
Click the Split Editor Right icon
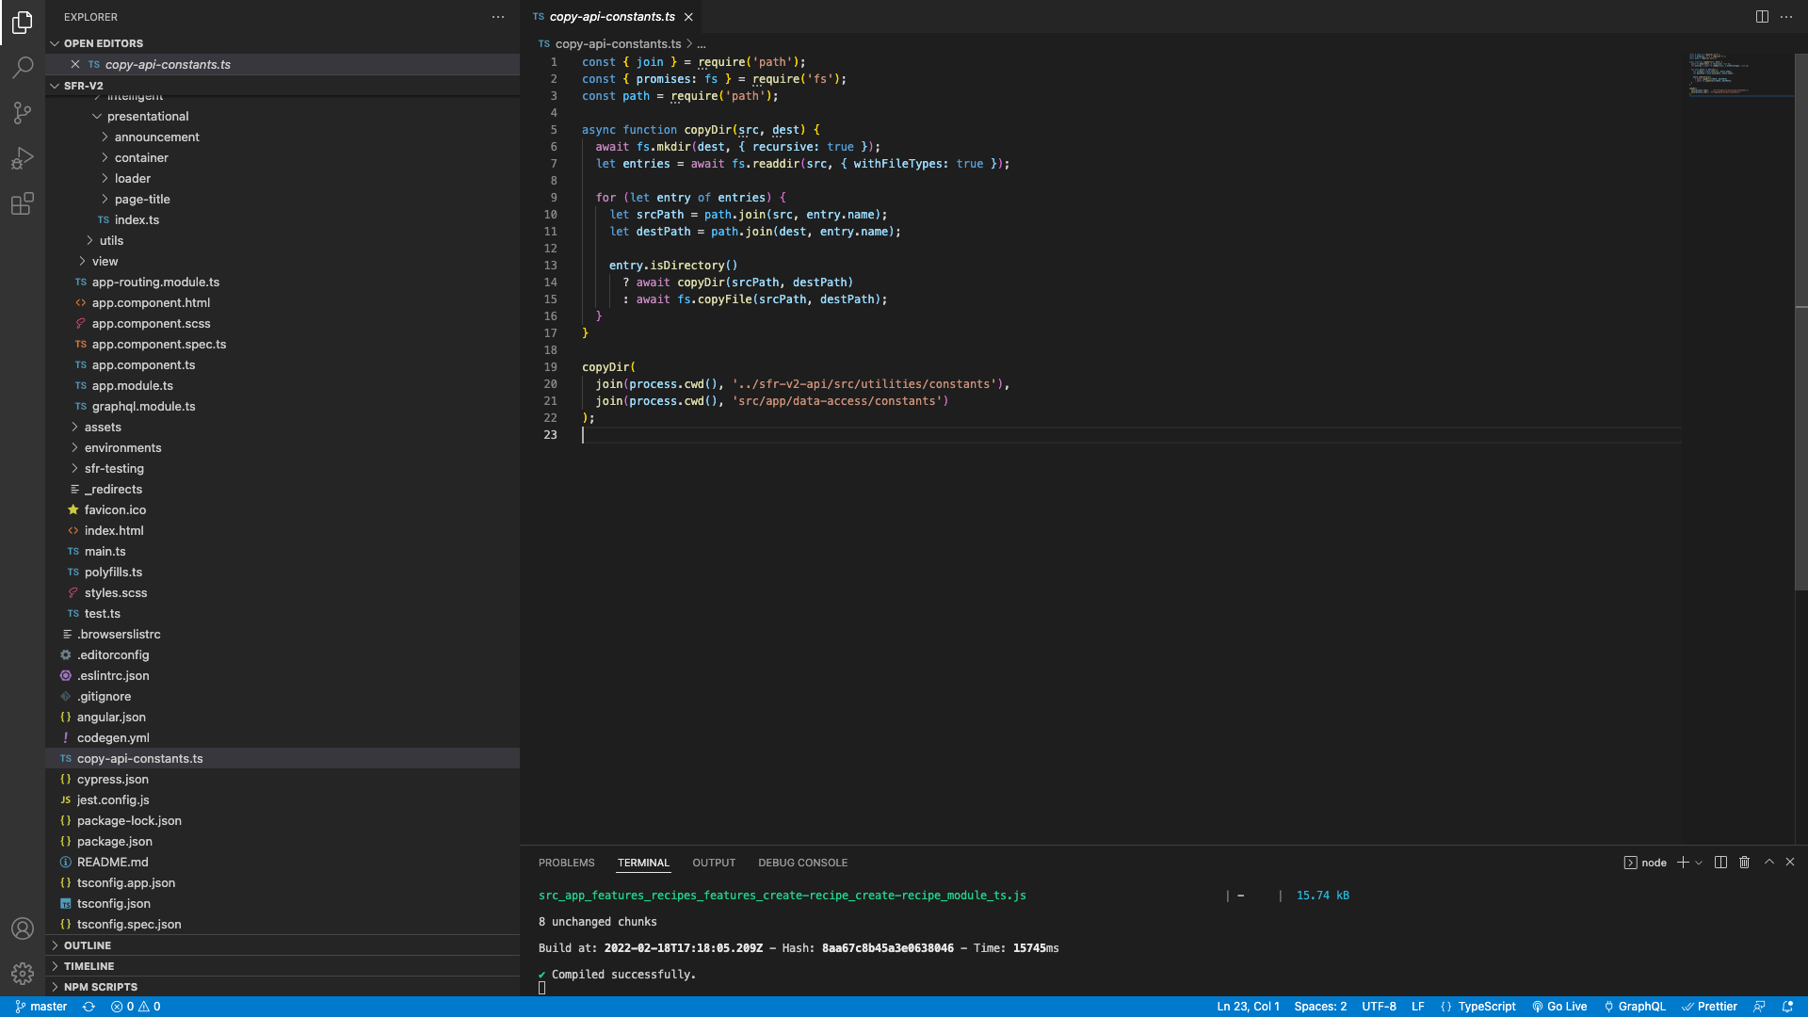point(1762,17)
